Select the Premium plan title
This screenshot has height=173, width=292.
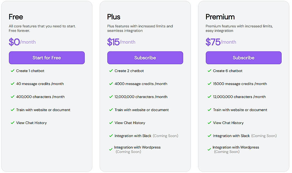click(220, 17)
